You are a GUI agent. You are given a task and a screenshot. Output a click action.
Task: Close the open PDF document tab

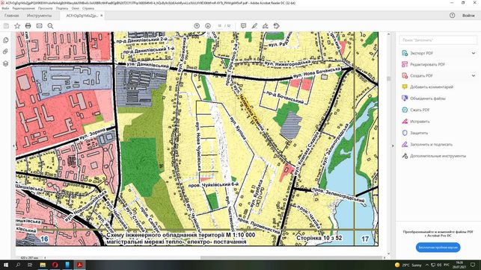102,15
